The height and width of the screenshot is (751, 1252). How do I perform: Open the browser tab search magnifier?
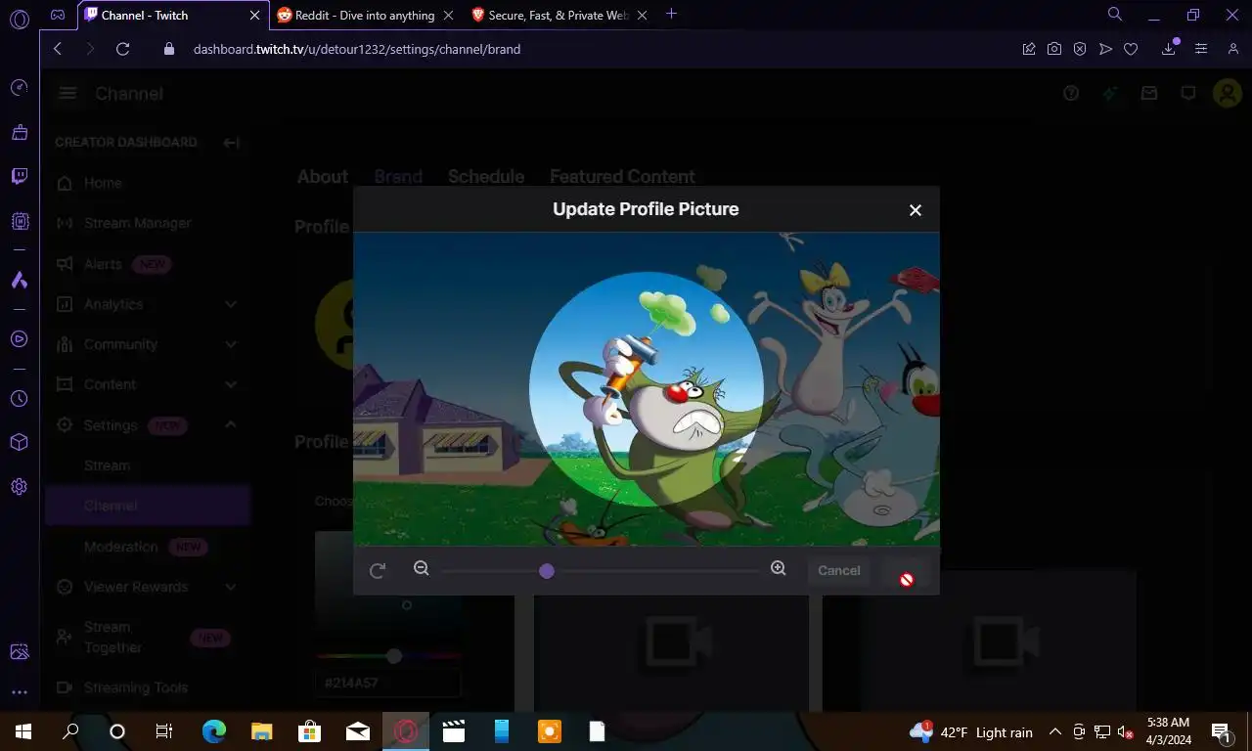click(x=1115, y=15)
